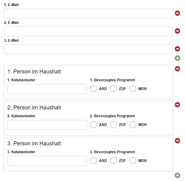Select ARD for 2. Bevorzugtes Programm
The height and width of the screenshot is (181, 185).
pyautogui.click(x=94, y=124)
